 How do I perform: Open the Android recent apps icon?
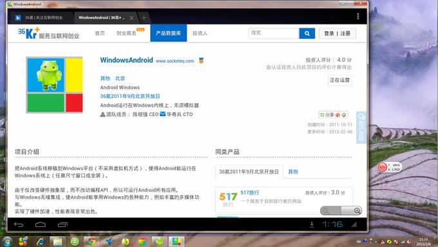pos(62,224)
